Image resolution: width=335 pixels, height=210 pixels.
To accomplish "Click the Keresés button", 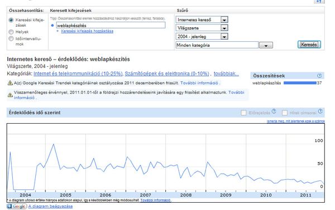I will coord(309,45).
